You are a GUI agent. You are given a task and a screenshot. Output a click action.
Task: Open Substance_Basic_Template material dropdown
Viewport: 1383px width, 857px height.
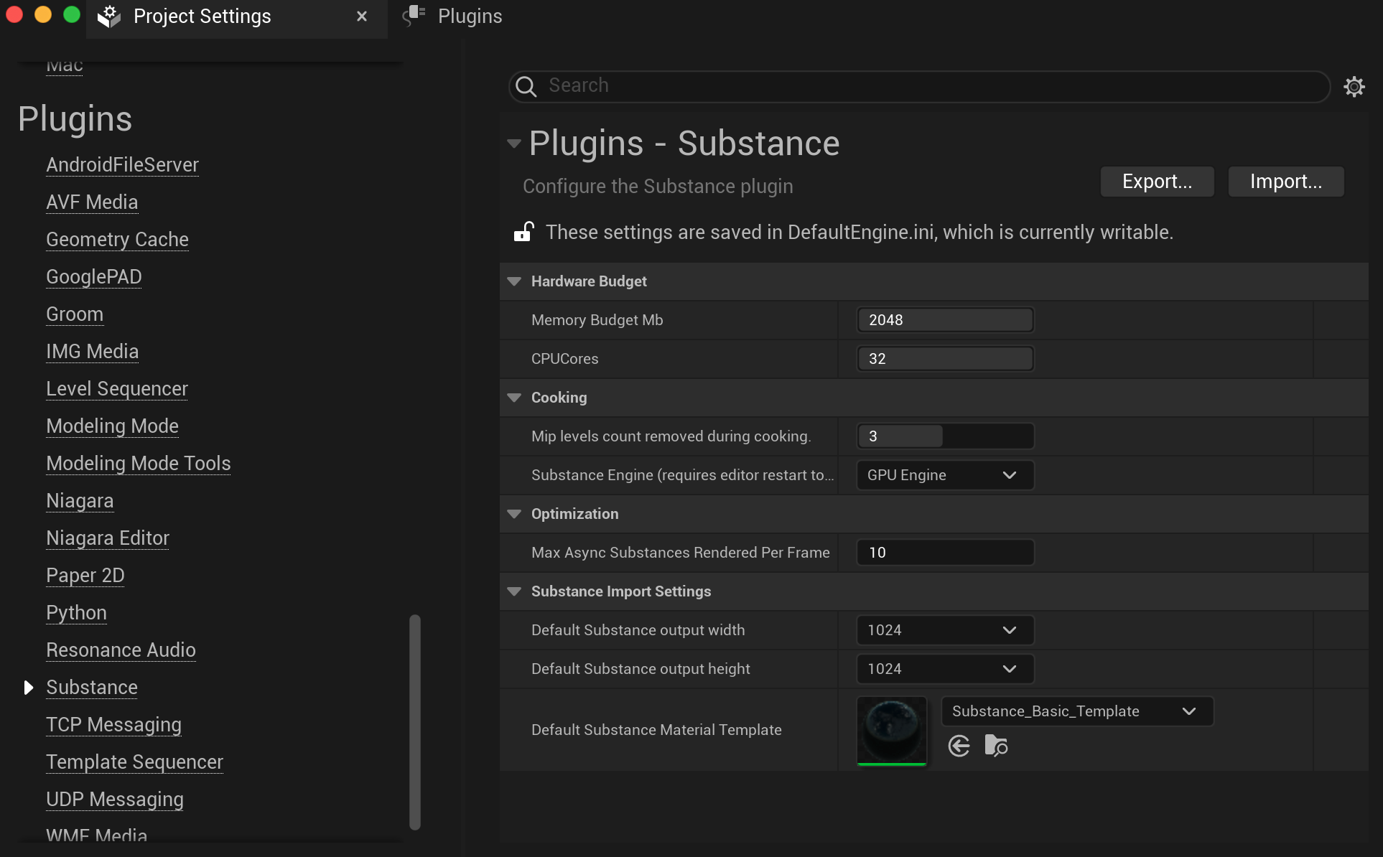[1076, 711]
